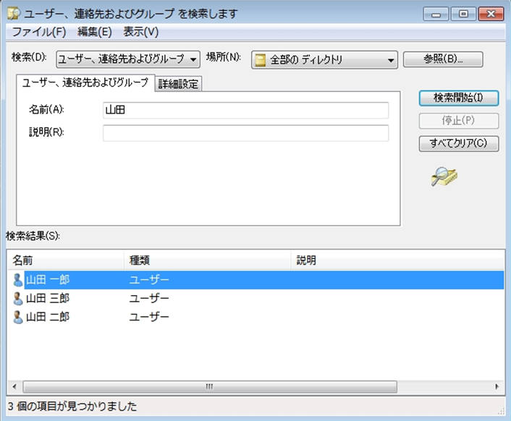511x421 pixels.
Task: Sort results by 説明 column header
Action: point(397,260)
